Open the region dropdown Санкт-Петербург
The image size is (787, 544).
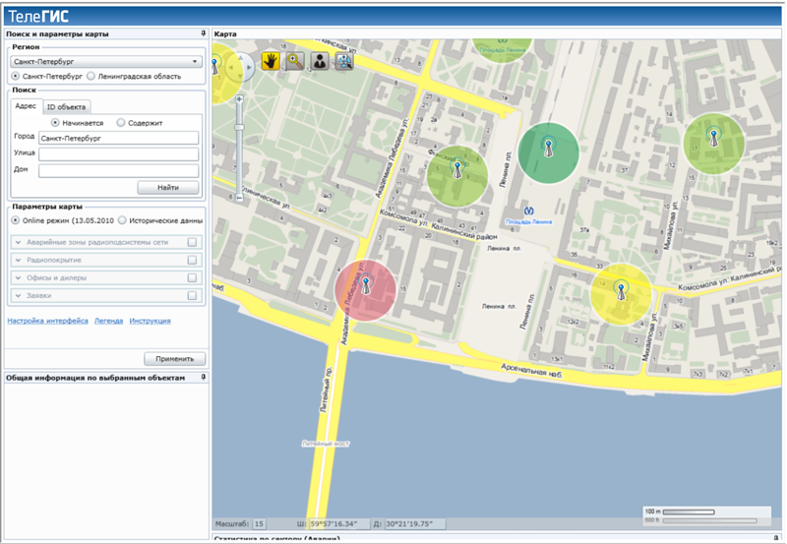pyautogui.click(x=196, y=61)
